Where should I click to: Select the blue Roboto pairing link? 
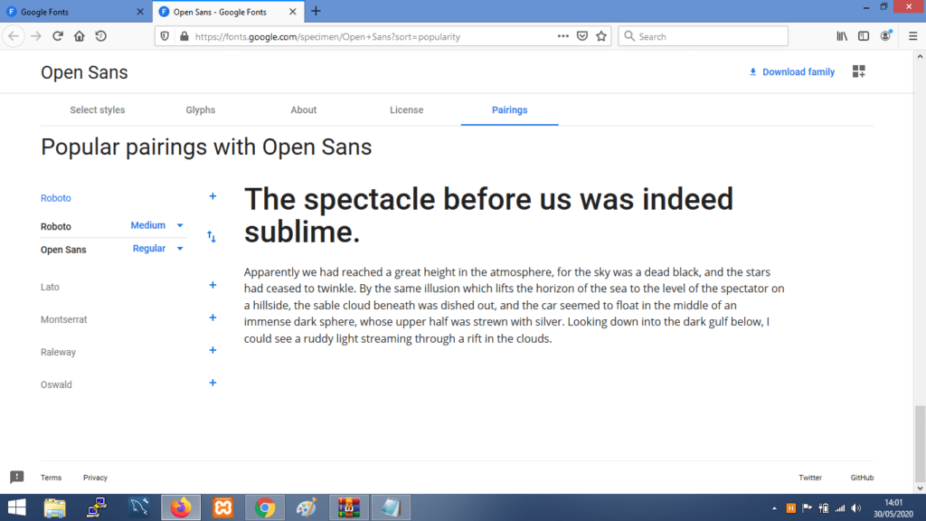[55, 198]
